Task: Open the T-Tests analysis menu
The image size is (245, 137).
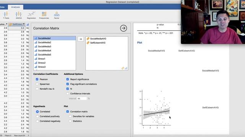Action: point(6,15)
